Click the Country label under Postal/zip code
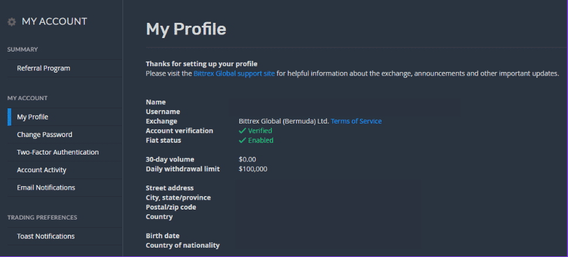568x257 pixels. click(x=159, y=217)
